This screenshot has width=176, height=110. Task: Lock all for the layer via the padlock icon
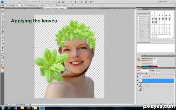(x=147, y=73)
